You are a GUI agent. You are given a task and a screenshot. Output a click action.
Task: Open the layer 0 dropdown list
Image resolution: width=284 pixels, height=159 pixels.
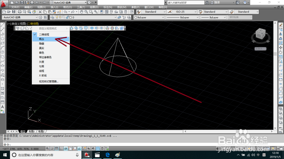pos(115,17)
